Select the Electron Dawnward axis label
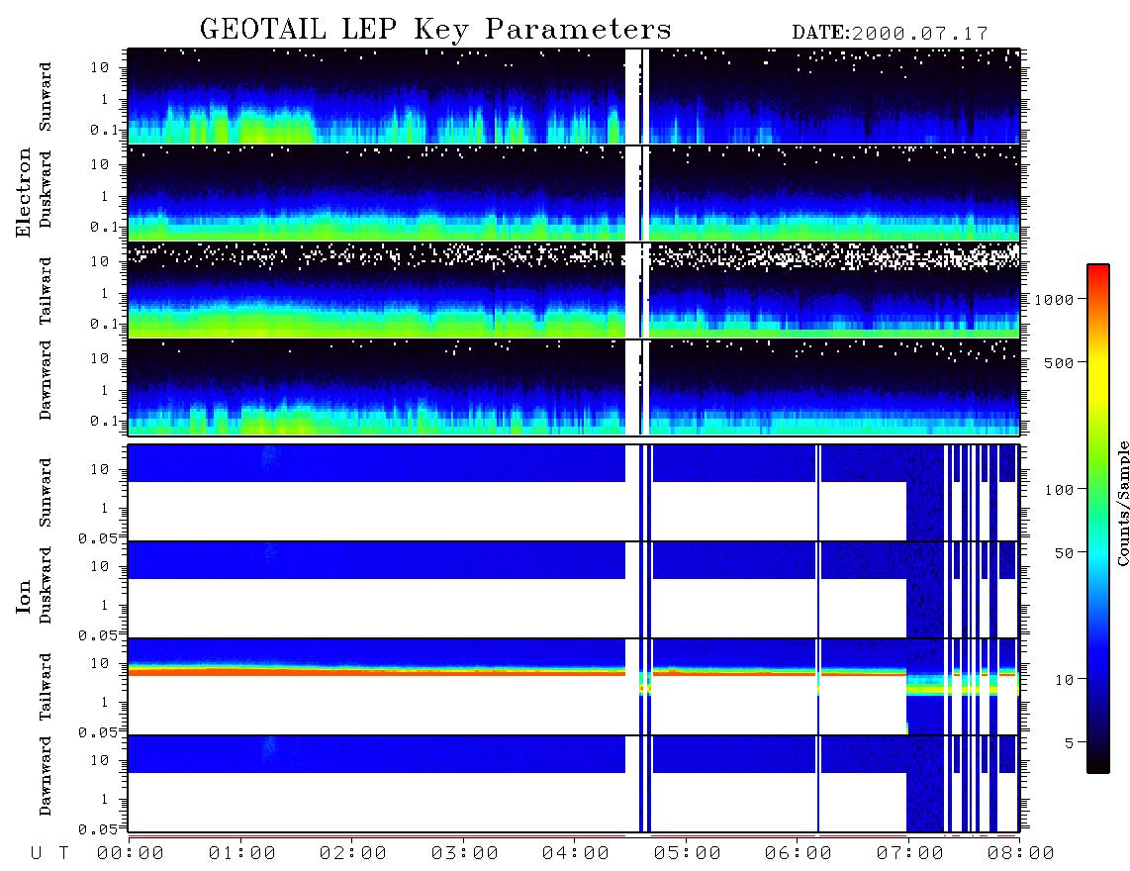1130x871 pixels. point(46,381)
